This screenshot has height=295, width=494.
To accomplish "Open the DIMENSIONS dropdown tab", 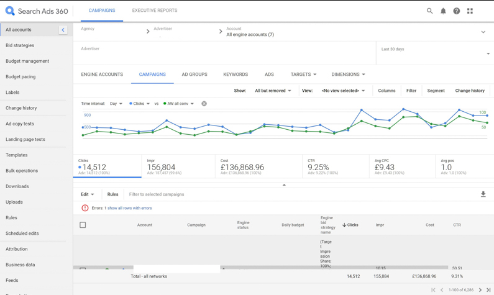I will click(348, 75).
